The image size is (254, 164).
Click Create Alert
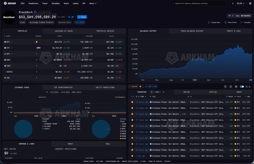coord(214,22)
